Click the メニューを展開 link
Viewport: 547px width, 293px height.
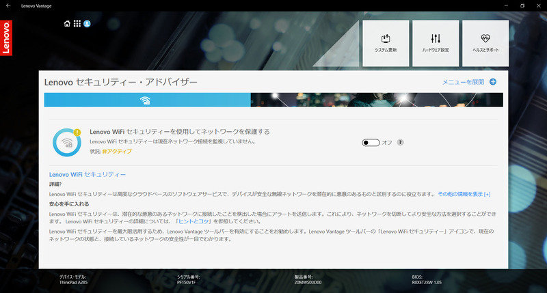(x=463, y=82)
